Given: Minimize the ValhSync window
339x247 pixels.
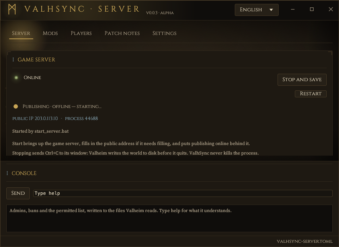Looking at the screenshot, I should pos(293,9).
